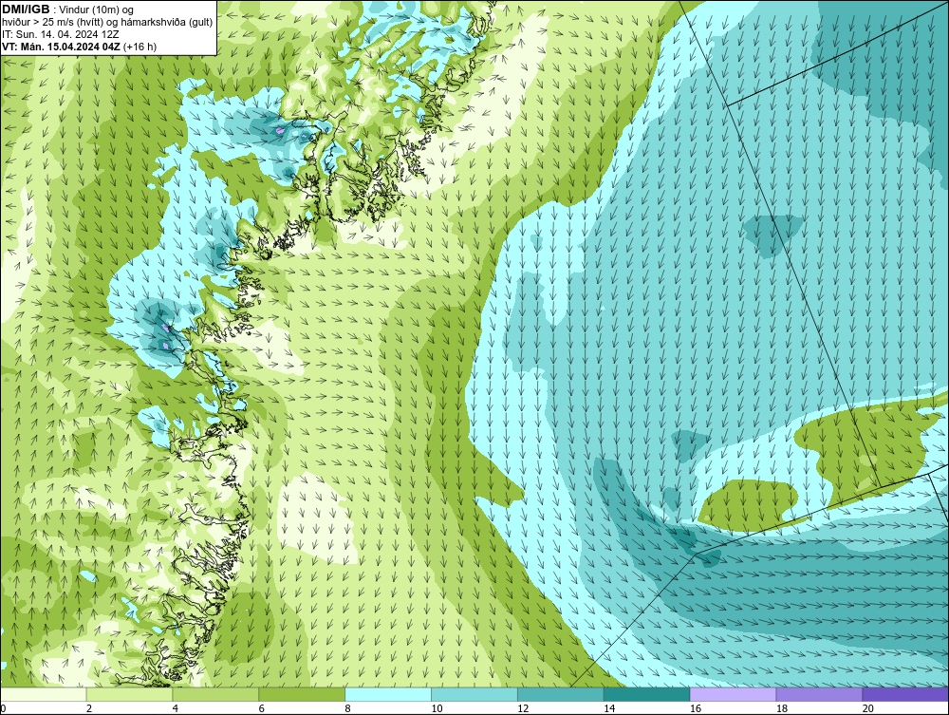949x715 pixels.
Task: Click the 4–6 m/s green legend swatch
Action: [x=215, y=694]
